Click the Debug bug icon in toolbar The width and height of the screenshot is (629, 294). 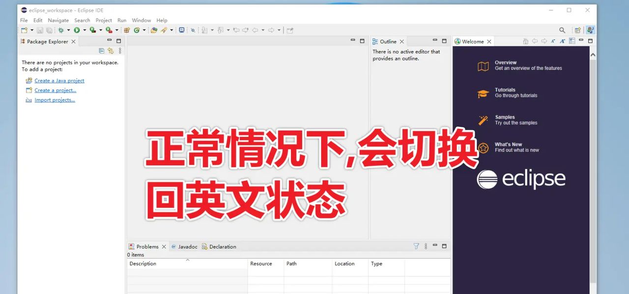pyautogui.click(x=61, y=30)
